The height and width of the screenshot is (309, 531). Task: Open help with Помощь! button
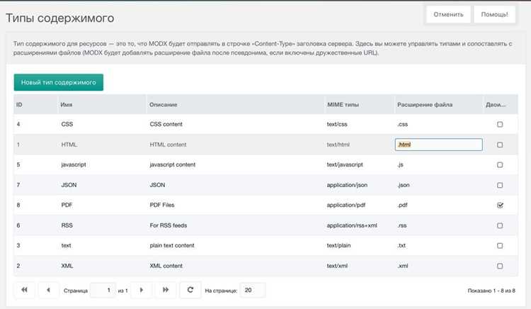(494, 14)
